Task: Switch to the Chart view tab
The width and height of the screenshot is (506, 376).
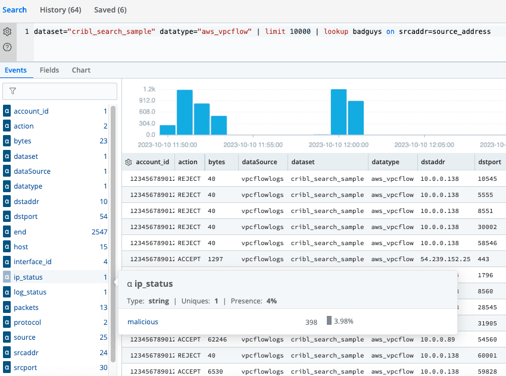Action: coord(81,70)
